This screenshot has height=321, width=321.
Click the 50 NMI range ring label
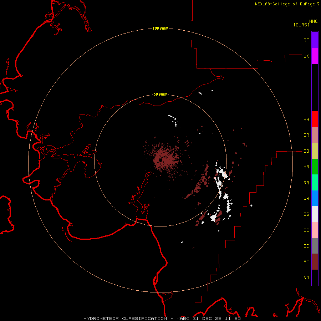[x=160, y=94]
